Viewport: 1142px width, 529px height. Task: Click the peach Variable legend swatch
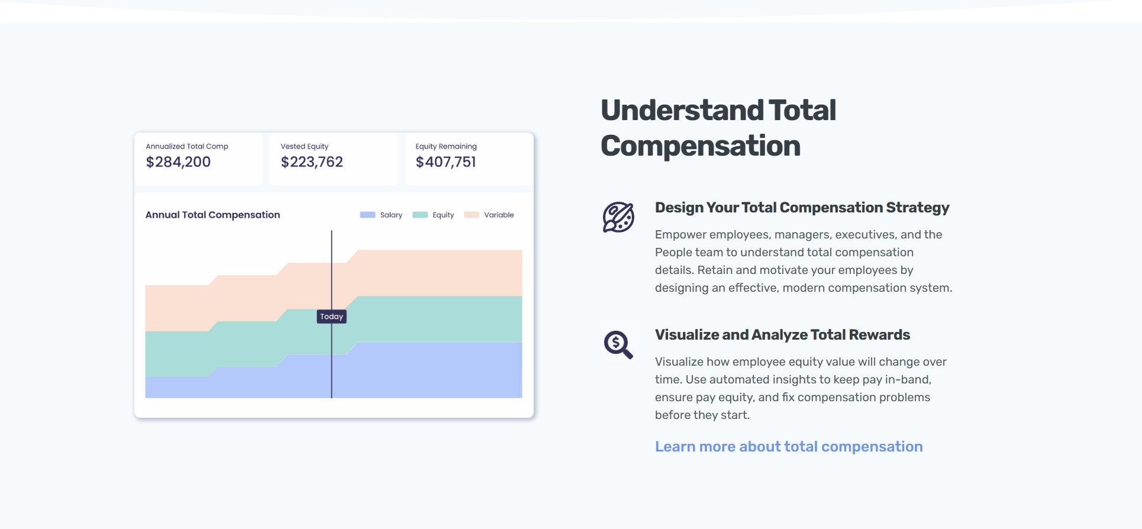tap(472, 215)
